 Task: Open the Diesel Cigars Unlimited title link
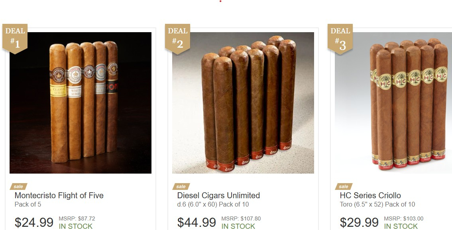(x=218, y=195)
